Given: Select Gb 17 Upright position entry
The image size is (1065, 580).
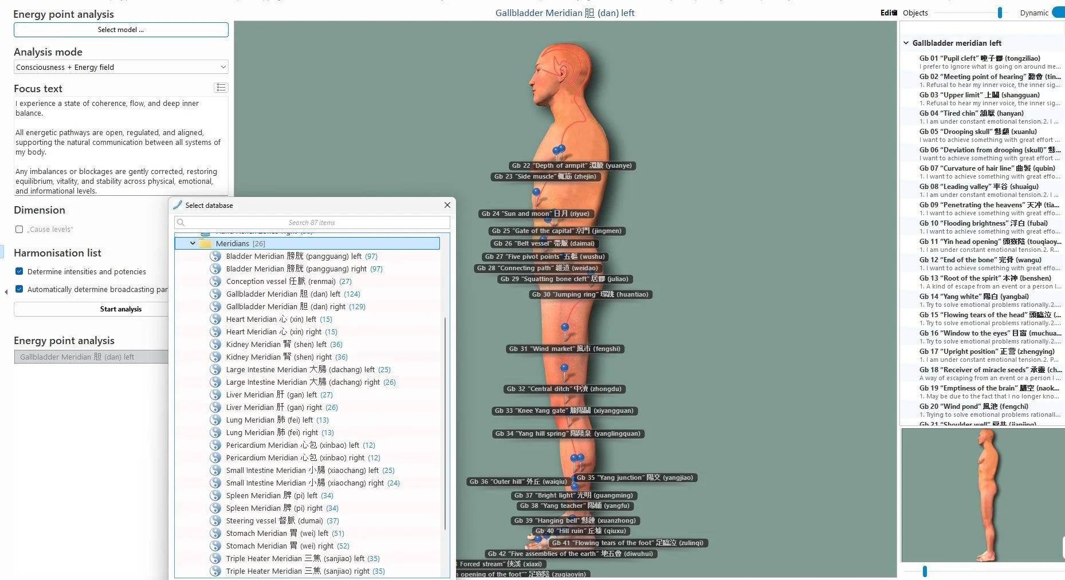Looking at the screenshot, I should pyautogui.click(x=982, y=355).
